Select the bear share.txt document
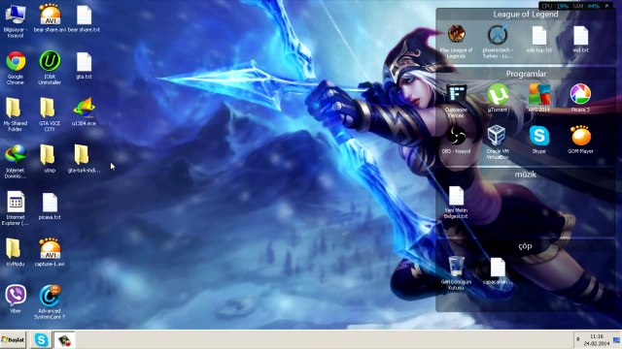This screenshot has height=349, width=622. point(84,18)
